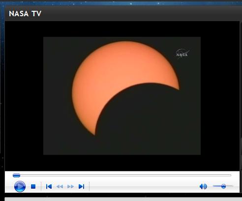
Task: Start playback with the round Play button
Action: tap(20, 186)
